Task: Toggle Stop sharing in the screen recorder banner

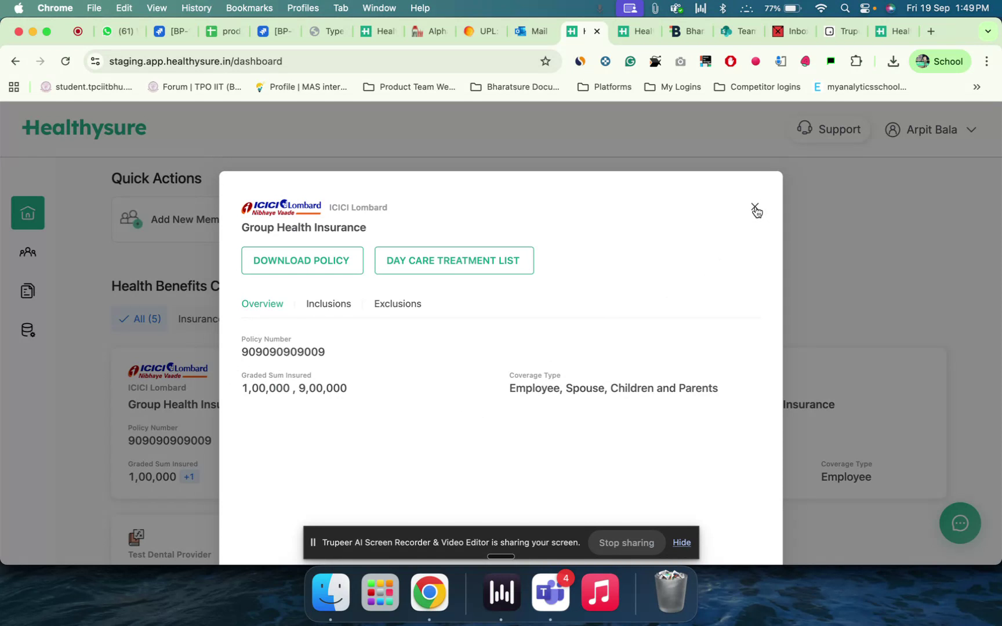Action: click(626, 543)
